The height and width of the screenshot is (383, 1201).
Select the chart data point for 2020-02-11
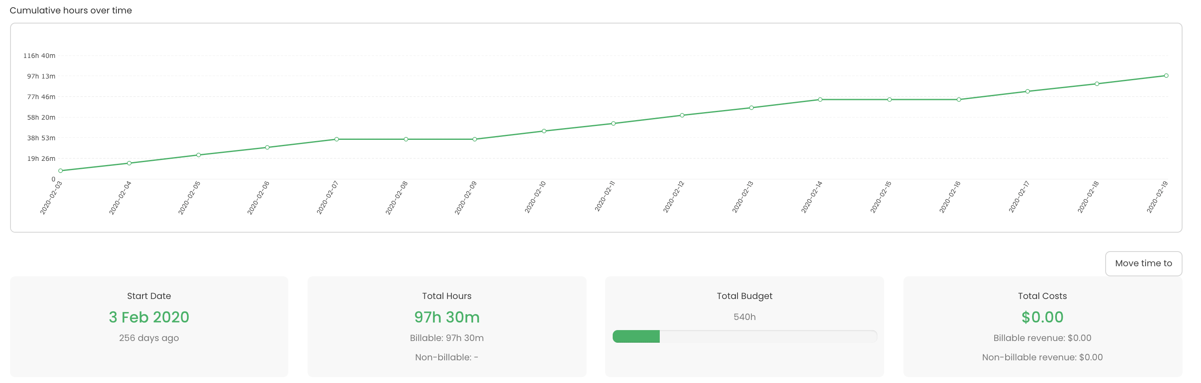[x=614, y=123]
